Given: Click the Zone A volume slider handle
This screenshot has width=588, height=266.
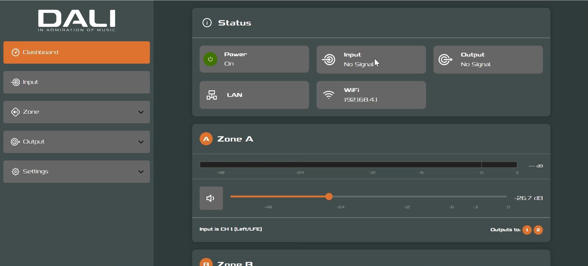Looking at the screenshot, I should pyautogui.click(x=329, y=196).
